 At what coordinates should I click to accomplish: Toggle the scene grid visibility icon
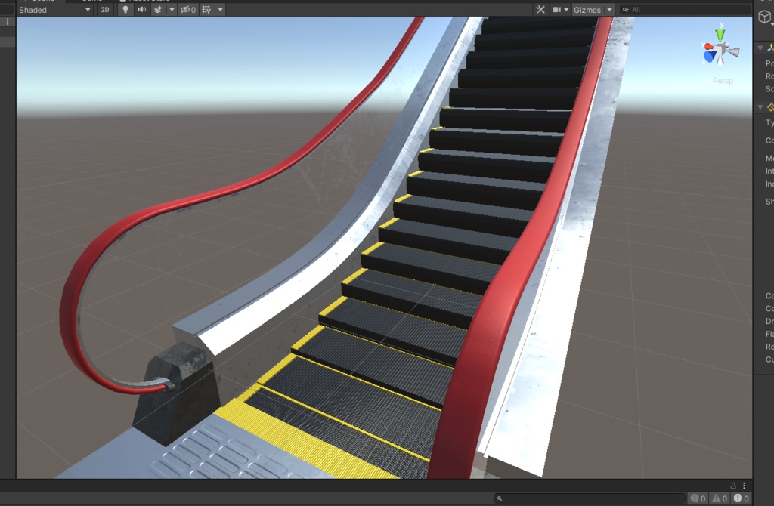click(207, 9)
